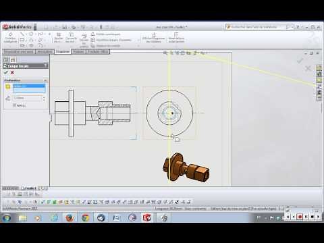The height and width of the screenshot is (243, 324).
Task: Adjust the depth value stepper arrows
Action: [x=44, y=99]
